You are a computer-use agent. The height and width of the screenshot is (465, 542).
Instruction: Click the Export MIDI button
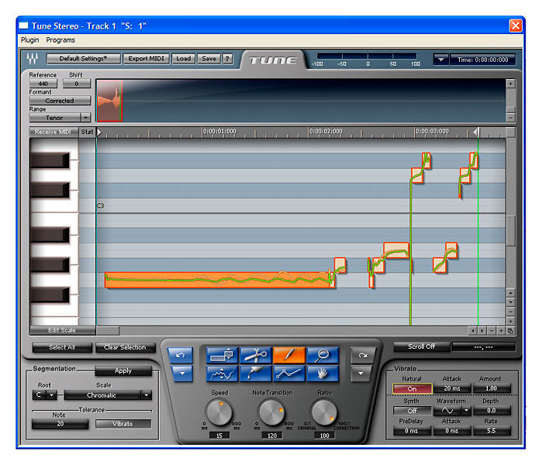tap(147, 58)
